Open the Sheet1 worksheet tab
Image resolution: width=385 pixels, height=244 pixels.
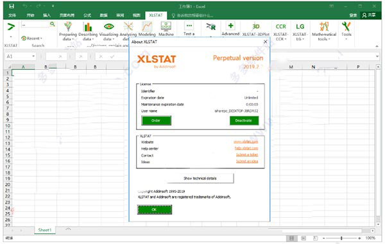pos(45,230)
